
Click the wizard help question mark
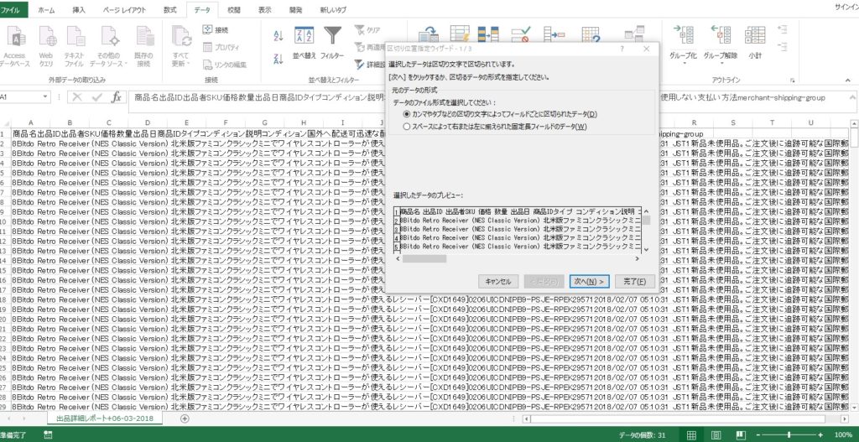[x=622, y=49]
